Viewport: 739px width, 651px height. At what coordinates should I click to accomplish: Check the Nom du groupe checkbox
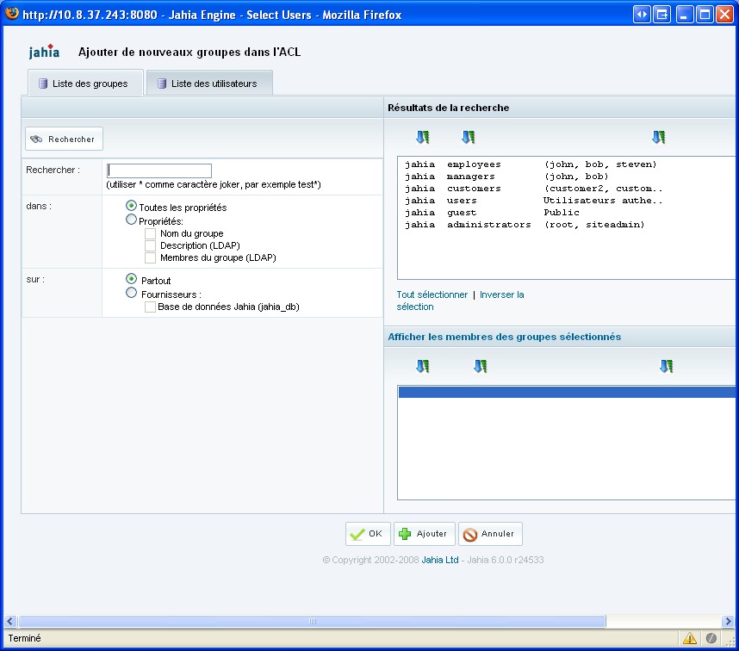[x=150, y=233]
